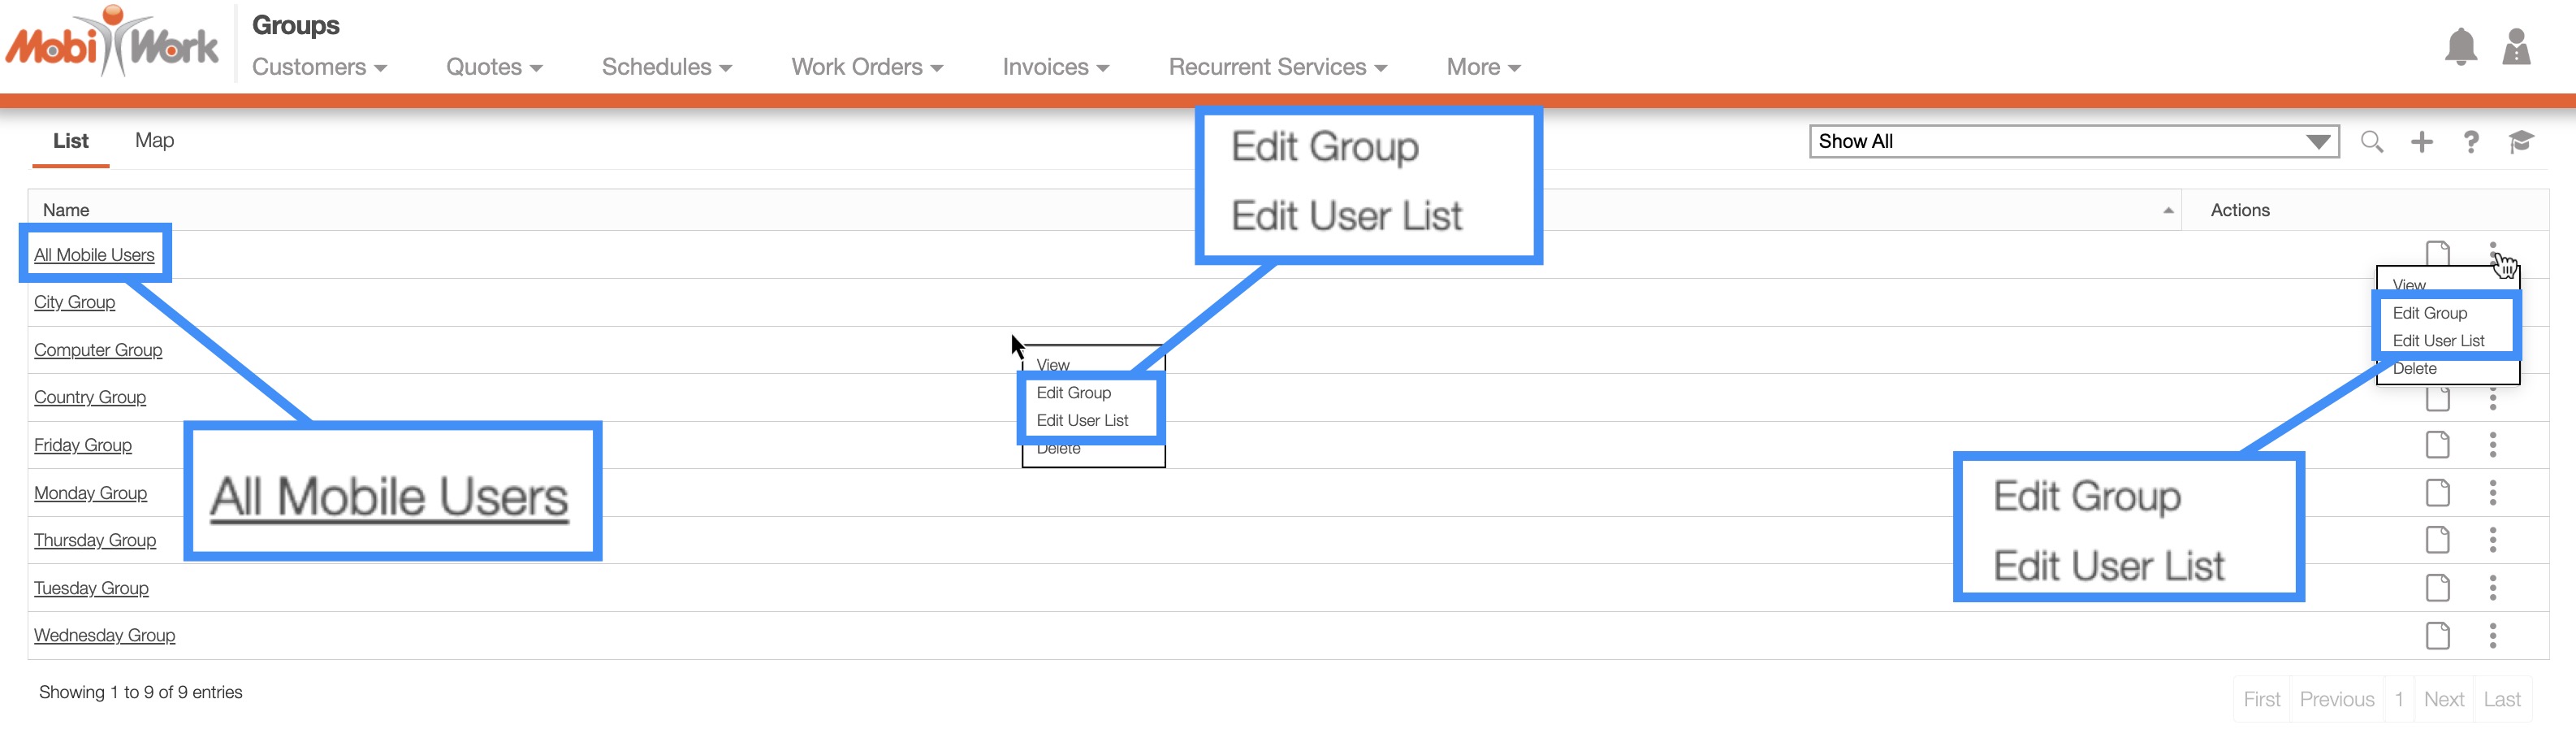This screenshot has width=2576, height=738.
Task: Click the user profile icon
Action: point(2515,47)
